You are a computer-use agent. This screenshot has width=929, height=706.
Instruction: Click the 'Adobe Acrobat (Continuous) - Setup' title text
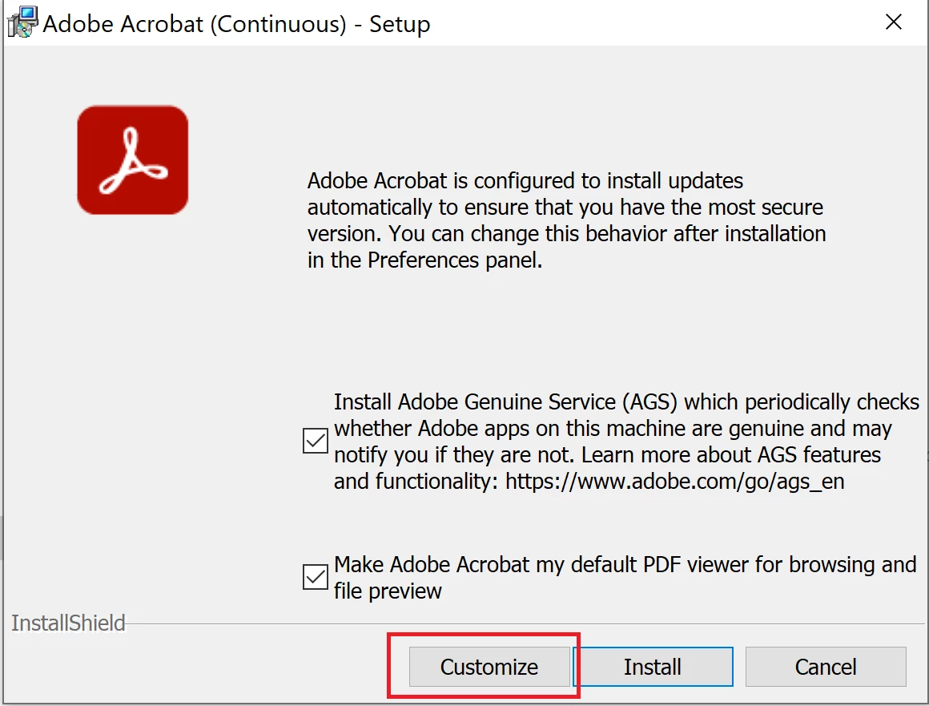[236, 24]
